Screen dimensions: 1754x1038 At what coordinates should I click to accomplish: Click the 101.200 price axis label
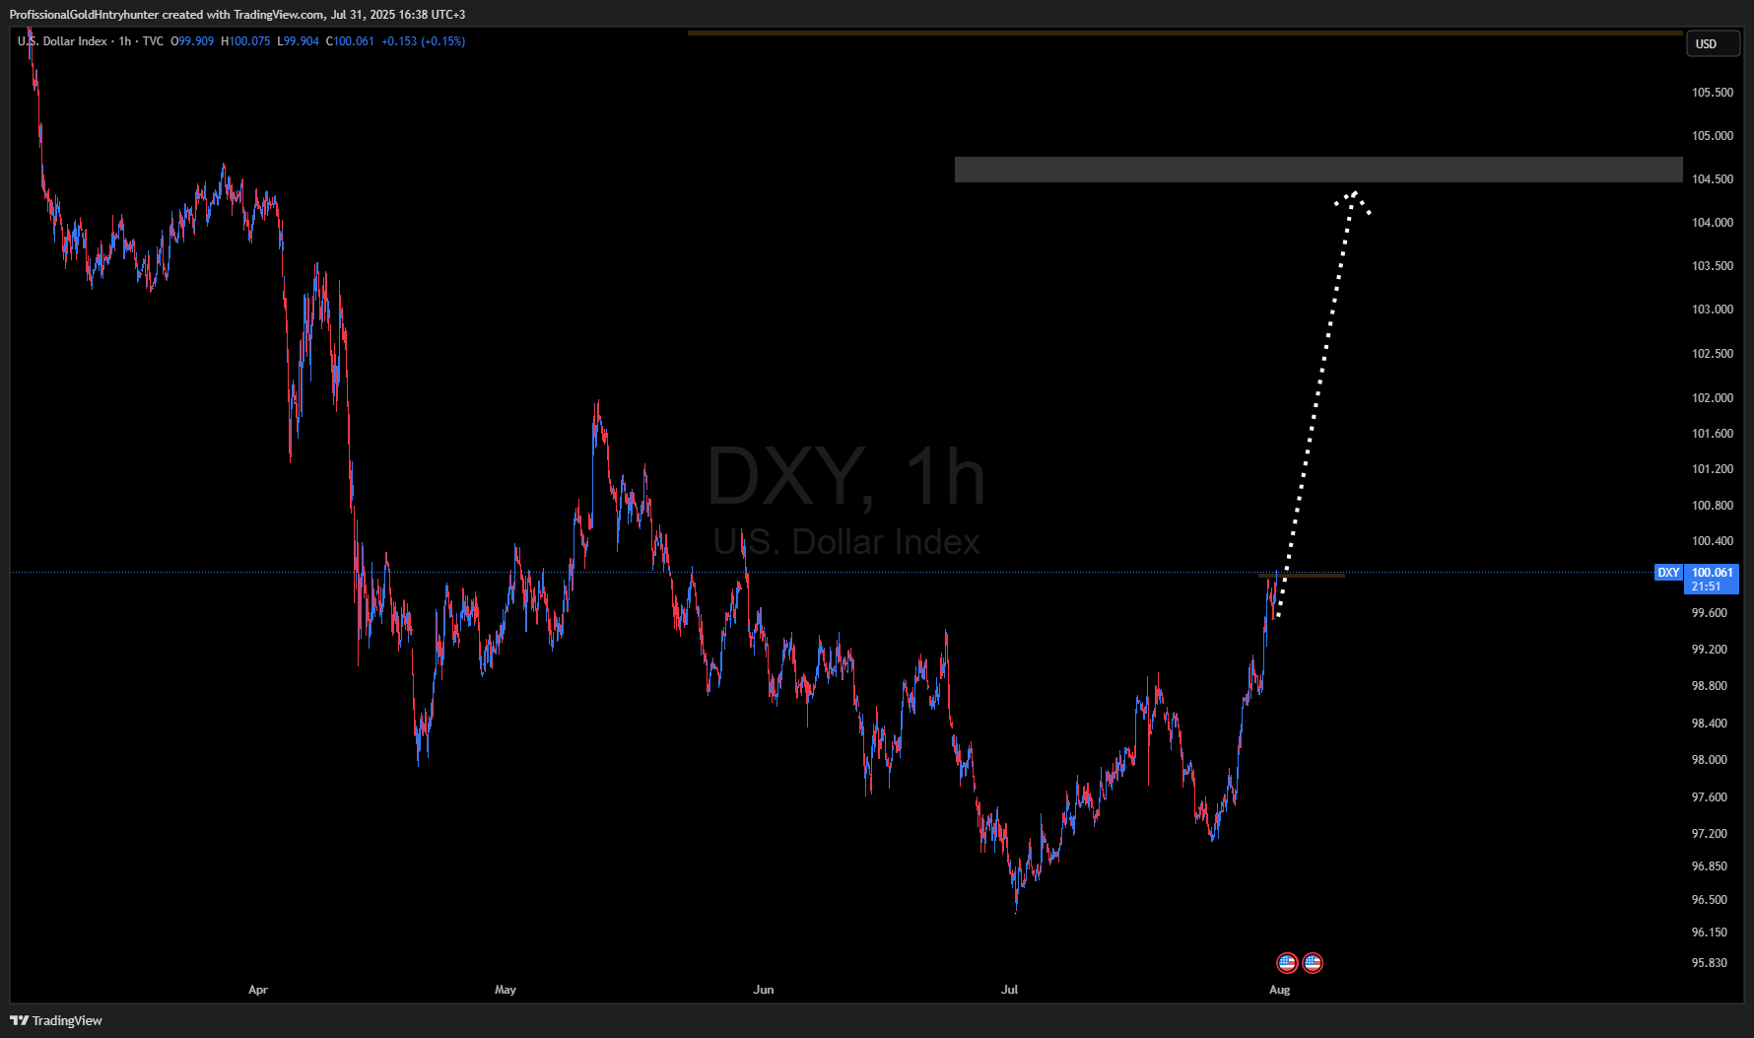pyautogui.click(x=1713, y=469)
